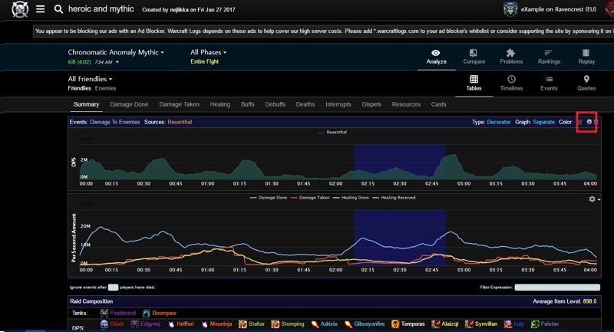Image resolution: width=614 pixels, height=332 pixels.
Task: Open the Debuffs tab
Action: tap(275, 104)
